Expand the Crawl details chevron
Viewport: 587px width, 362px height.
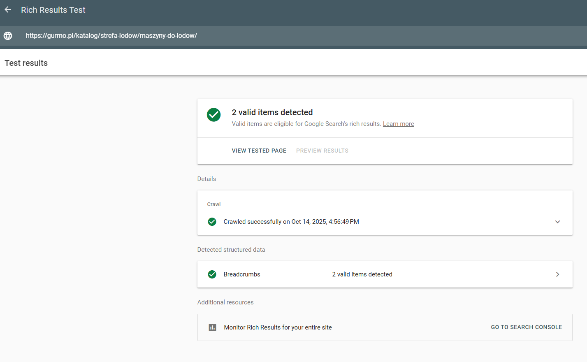pos(557,222)
